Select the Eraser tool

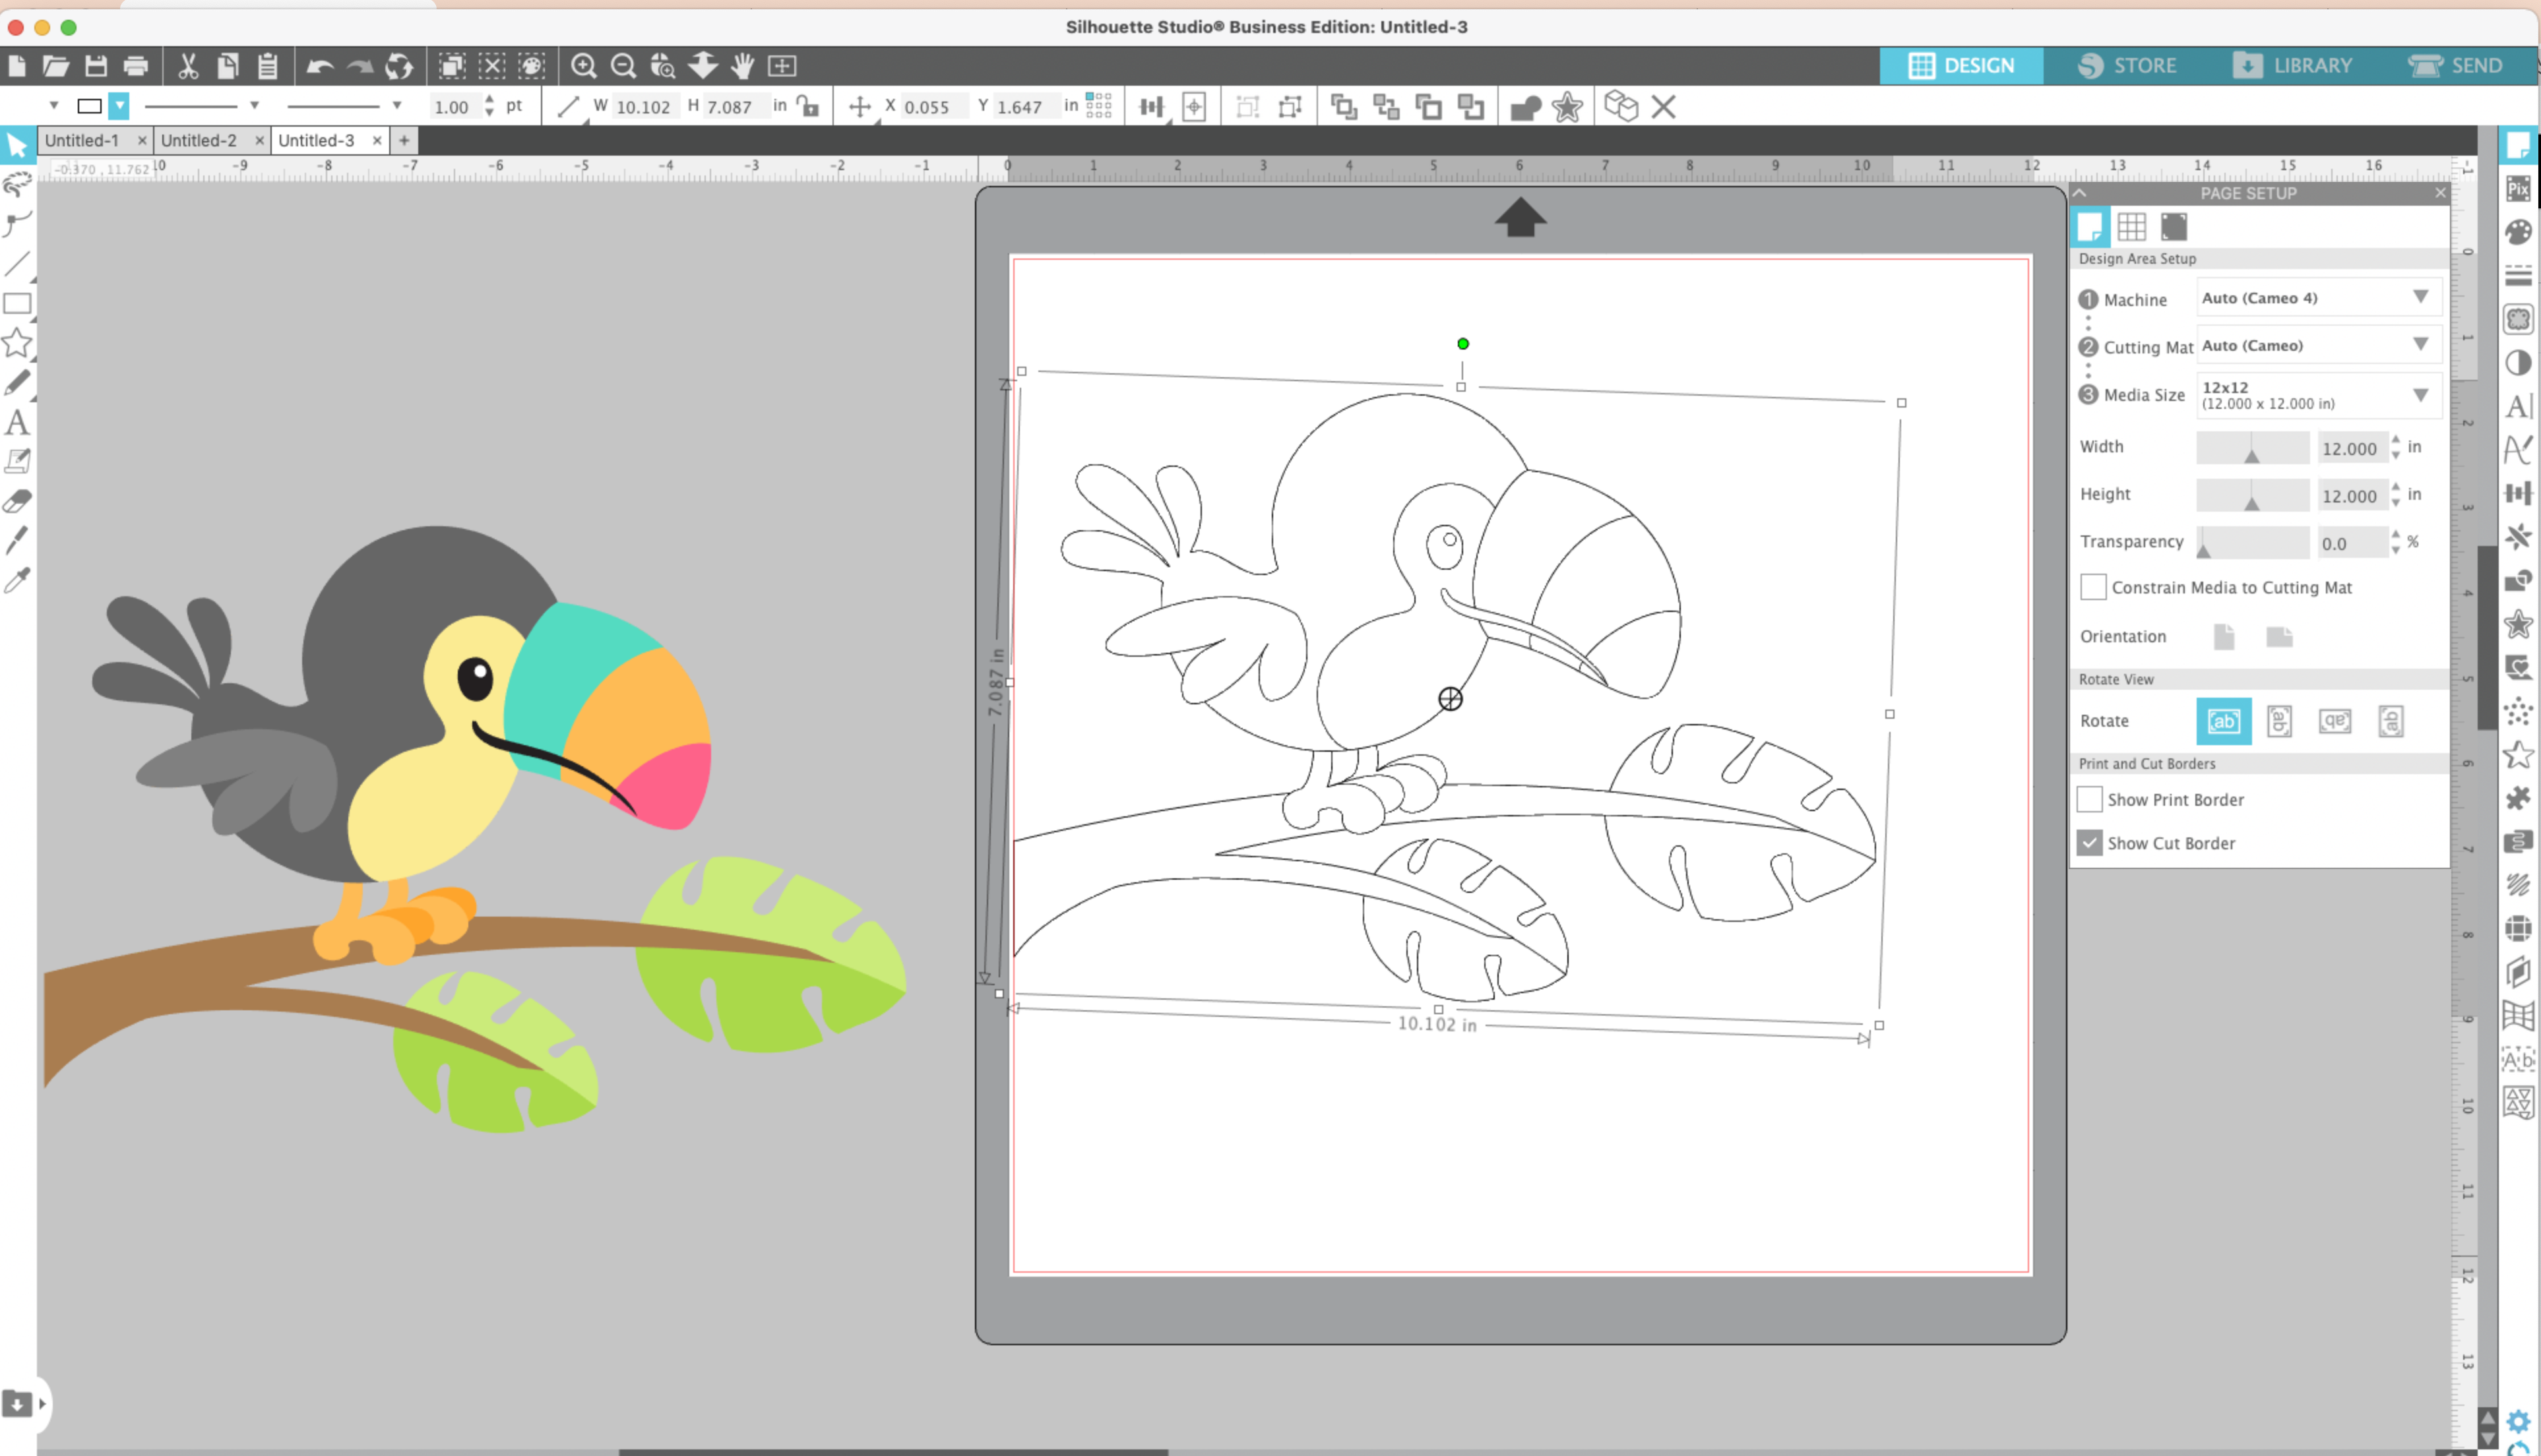click(x=17, y=501)
